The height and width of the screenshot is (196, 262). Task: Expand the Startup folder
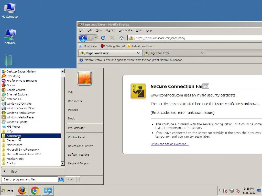[31, 163]
